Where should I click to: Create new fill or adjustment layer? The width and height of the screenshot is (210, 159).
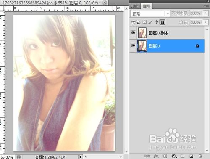pyautogui.click(x=174, y=156)
